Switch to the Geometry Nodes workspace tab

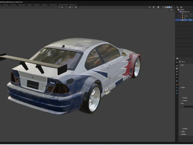click(x=63, y=5)
